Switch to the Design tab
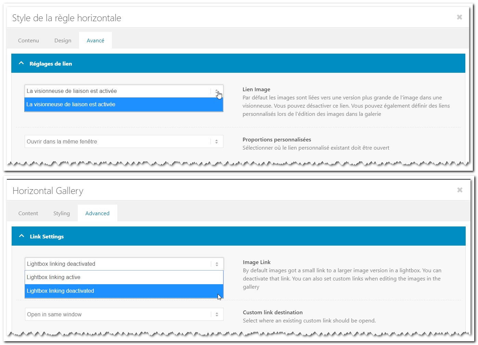Screen dimensions: 478x345 point(63,40)
